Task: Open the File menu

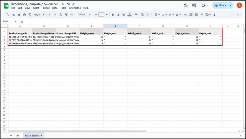Action: point(13,8)
